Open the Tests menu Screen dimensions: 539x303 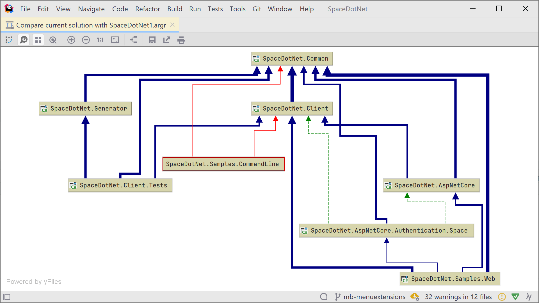[215, 9]
